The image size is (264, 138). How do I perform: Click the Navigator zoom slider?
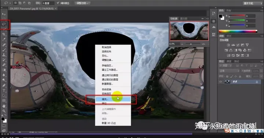pos(192,44)
